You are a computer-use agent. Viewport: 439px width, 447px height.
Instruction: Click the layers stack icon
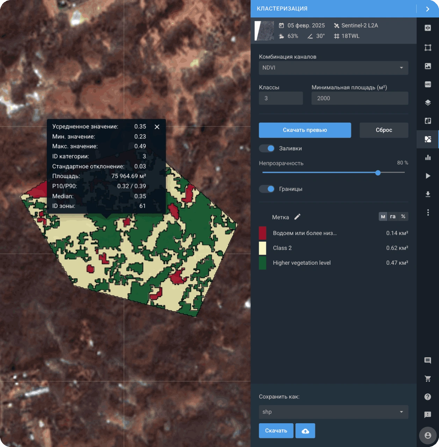click(428, 103)
